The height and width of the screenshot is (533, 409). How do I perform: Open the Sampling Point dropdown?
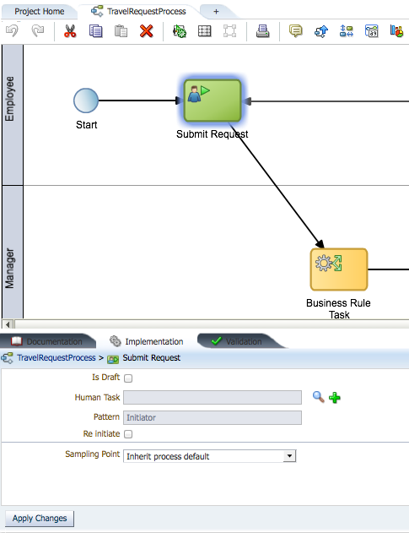209,456
